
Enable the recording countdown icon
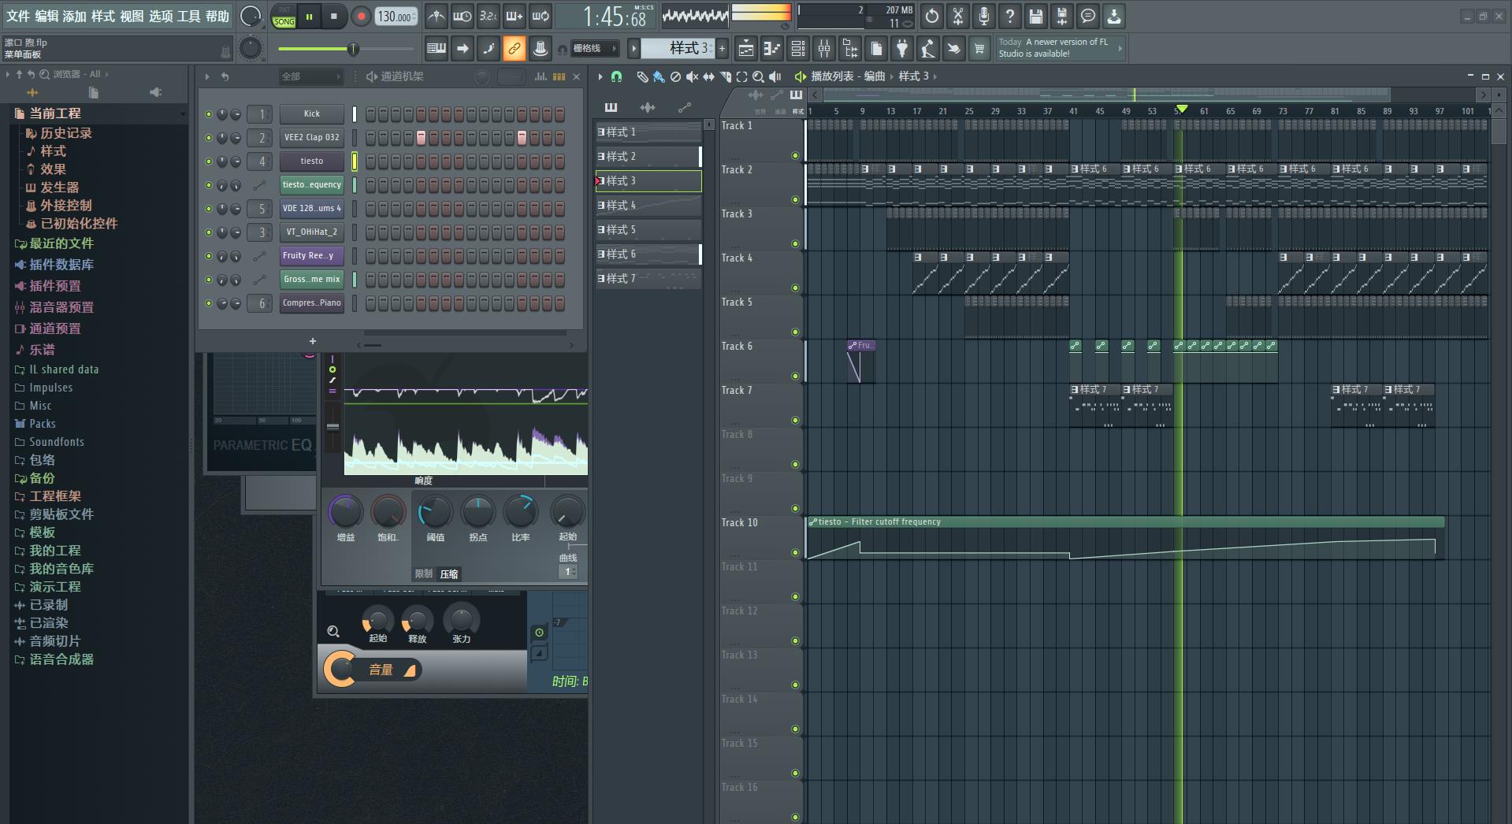489,16
